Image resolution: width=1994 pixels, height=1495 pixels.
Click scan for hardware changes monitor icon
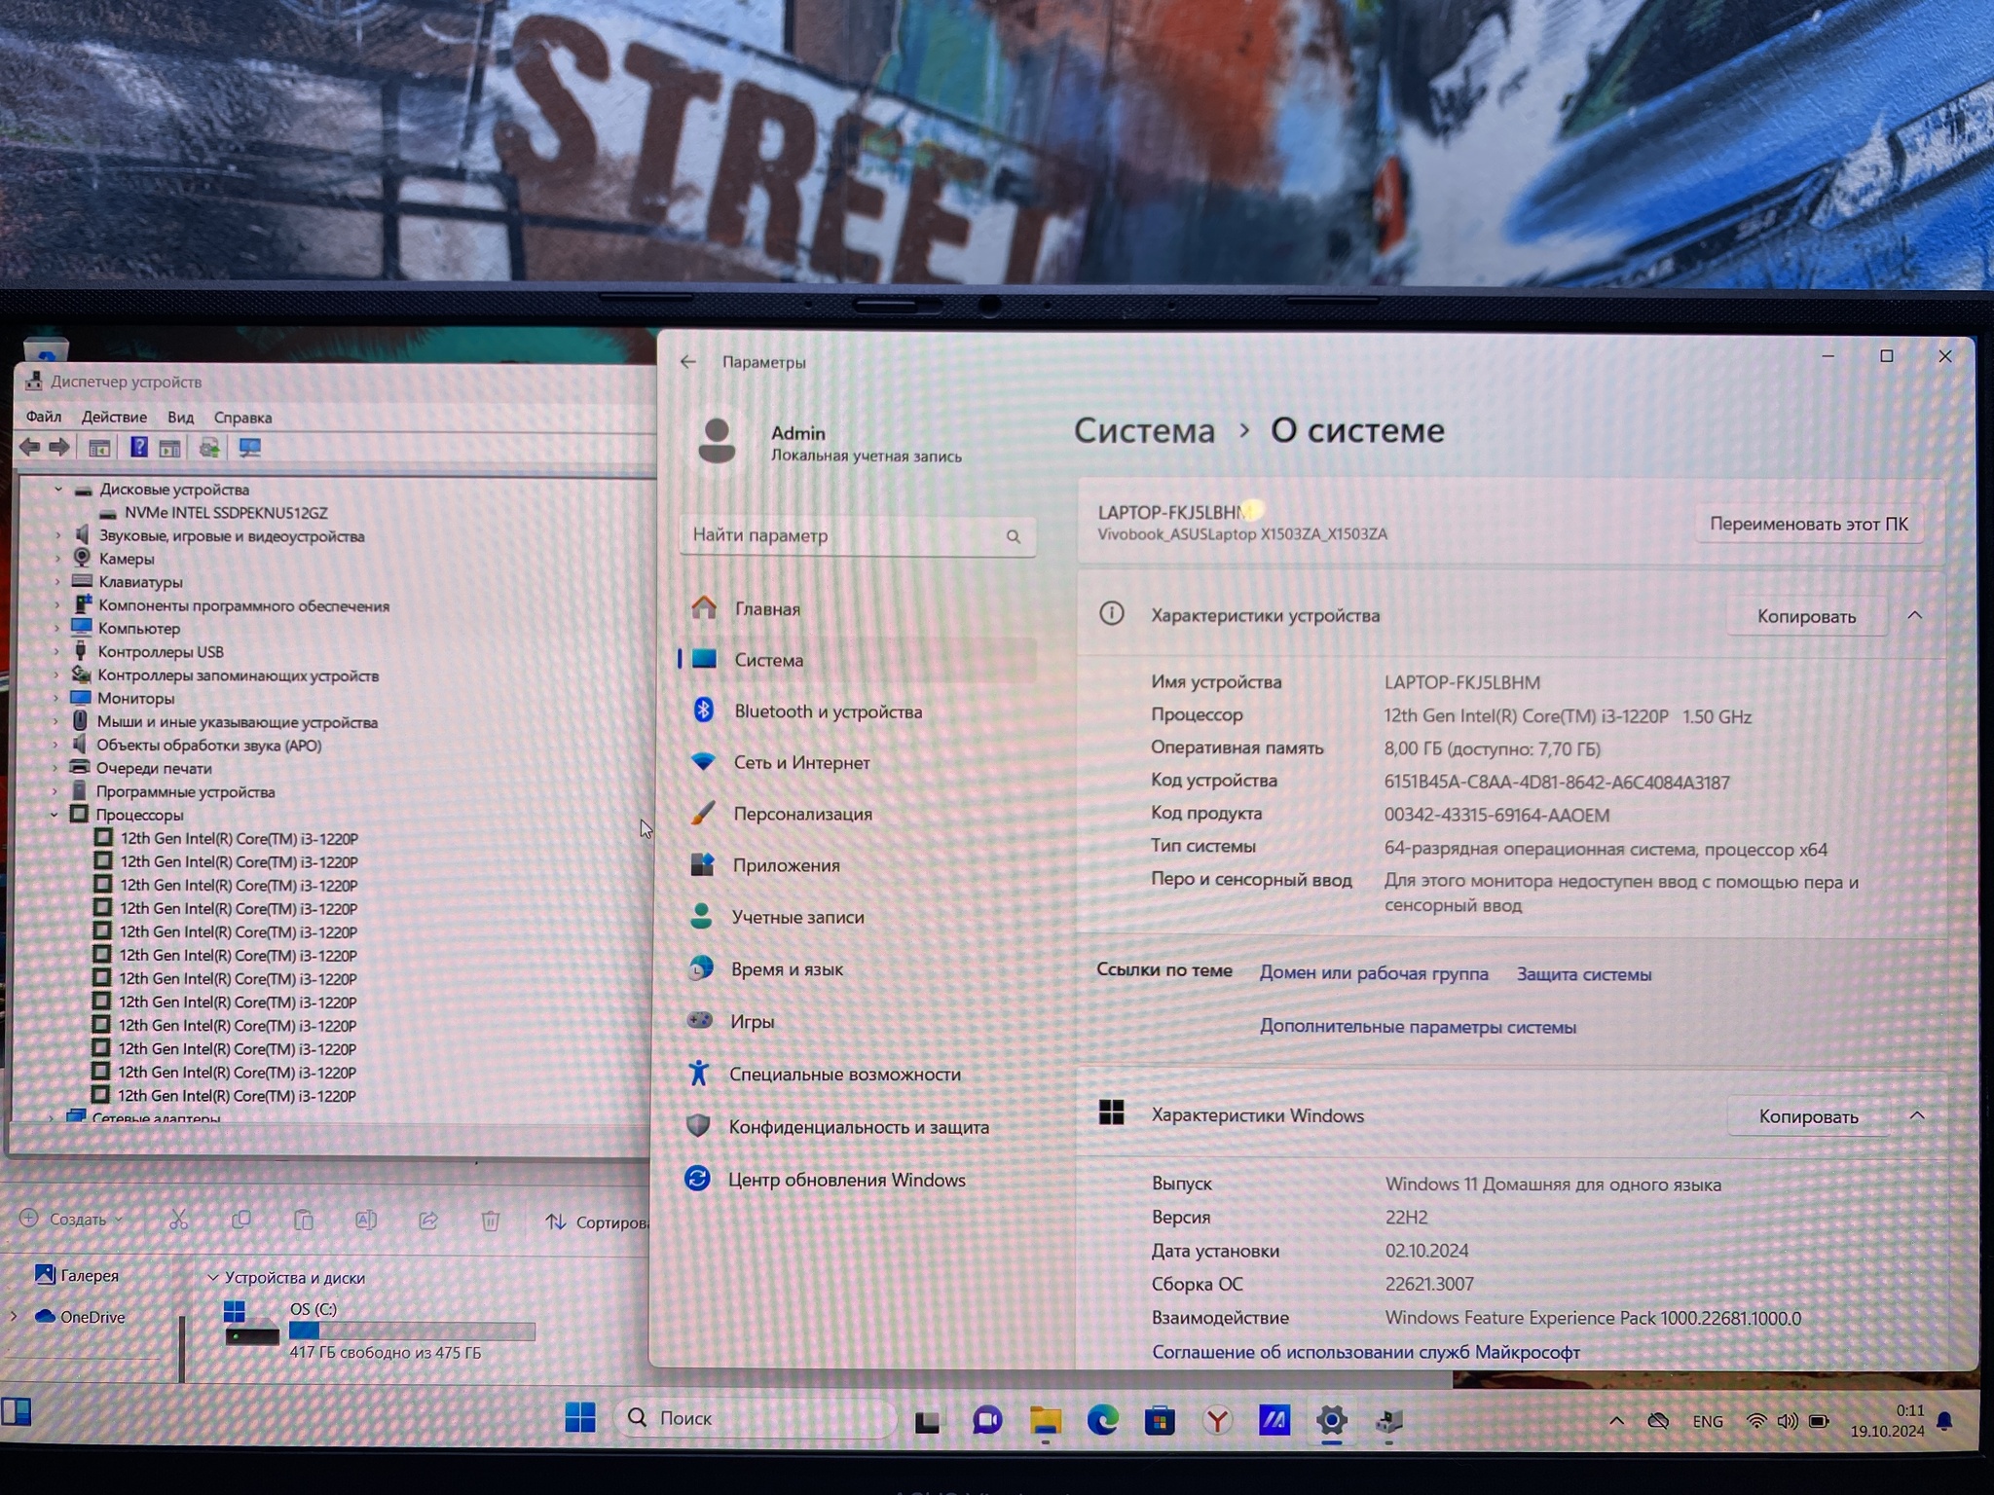[250, 448]
